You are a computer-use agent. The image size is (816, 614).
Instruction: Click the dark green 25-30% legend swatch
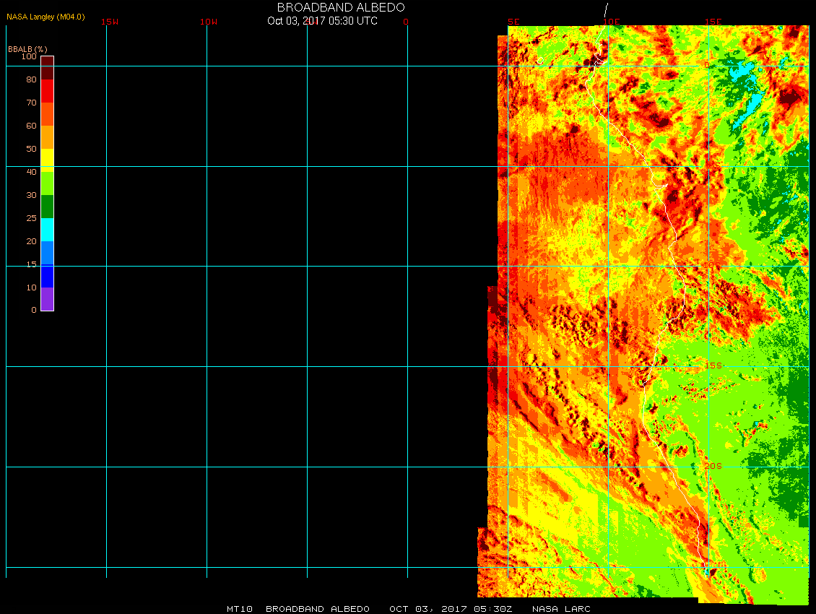(47, 207)
